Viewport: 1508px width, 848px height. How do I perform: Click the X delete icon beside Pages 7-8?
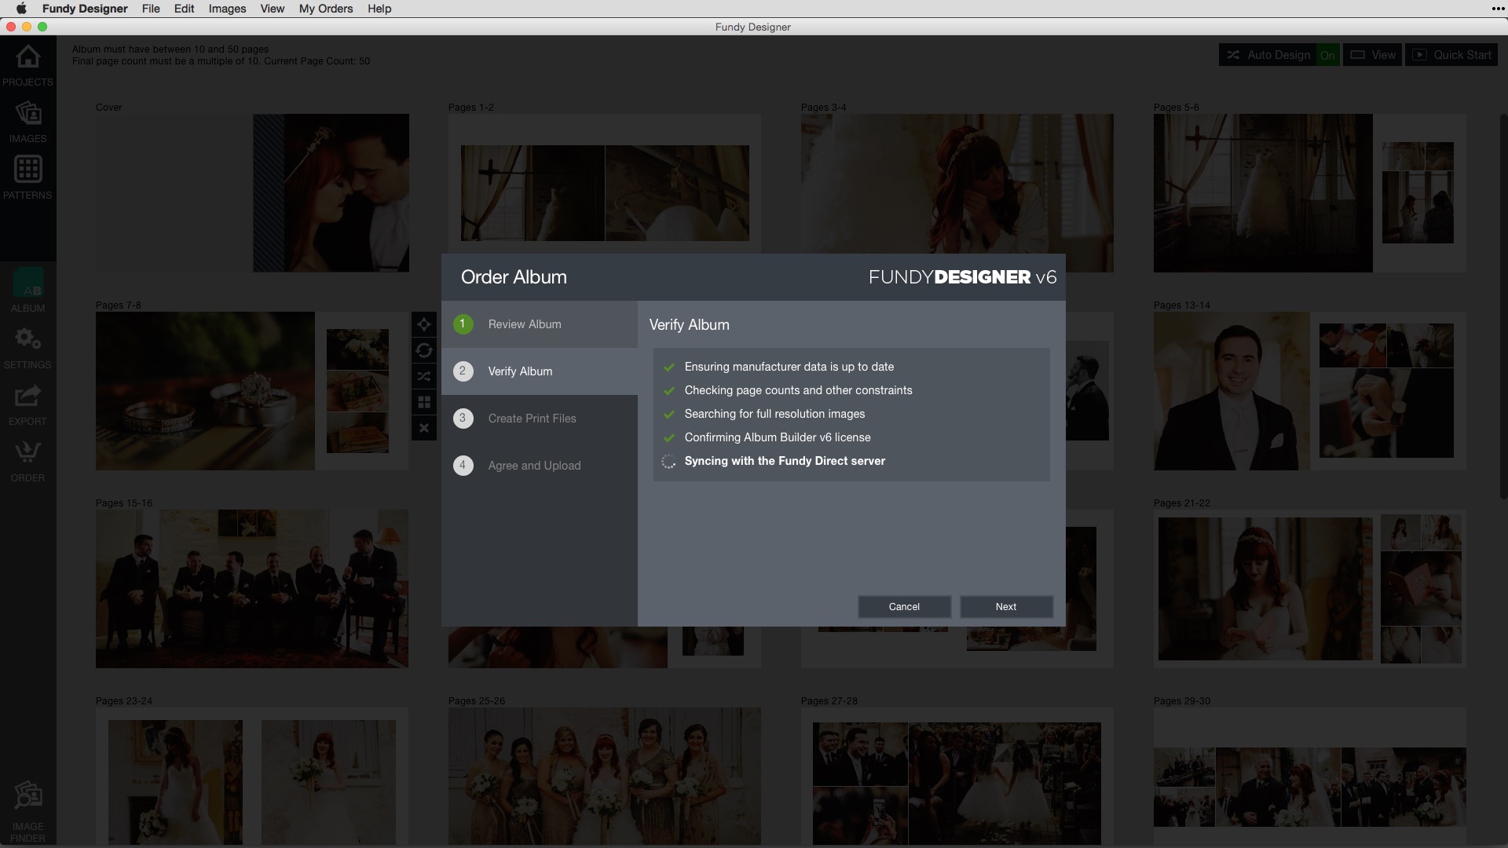click(x=424, y=428)
